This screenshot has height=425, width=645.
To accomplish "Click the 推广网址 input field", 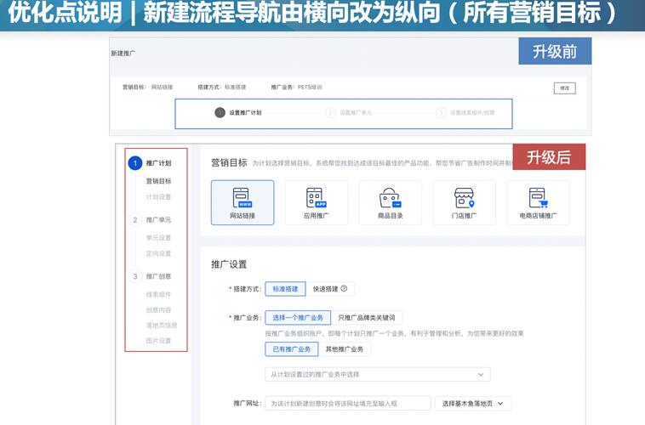I will (348, 404).
